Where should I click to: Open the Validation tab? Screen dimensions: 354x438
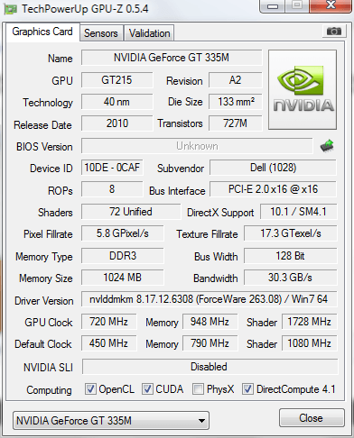pos(149,33)
